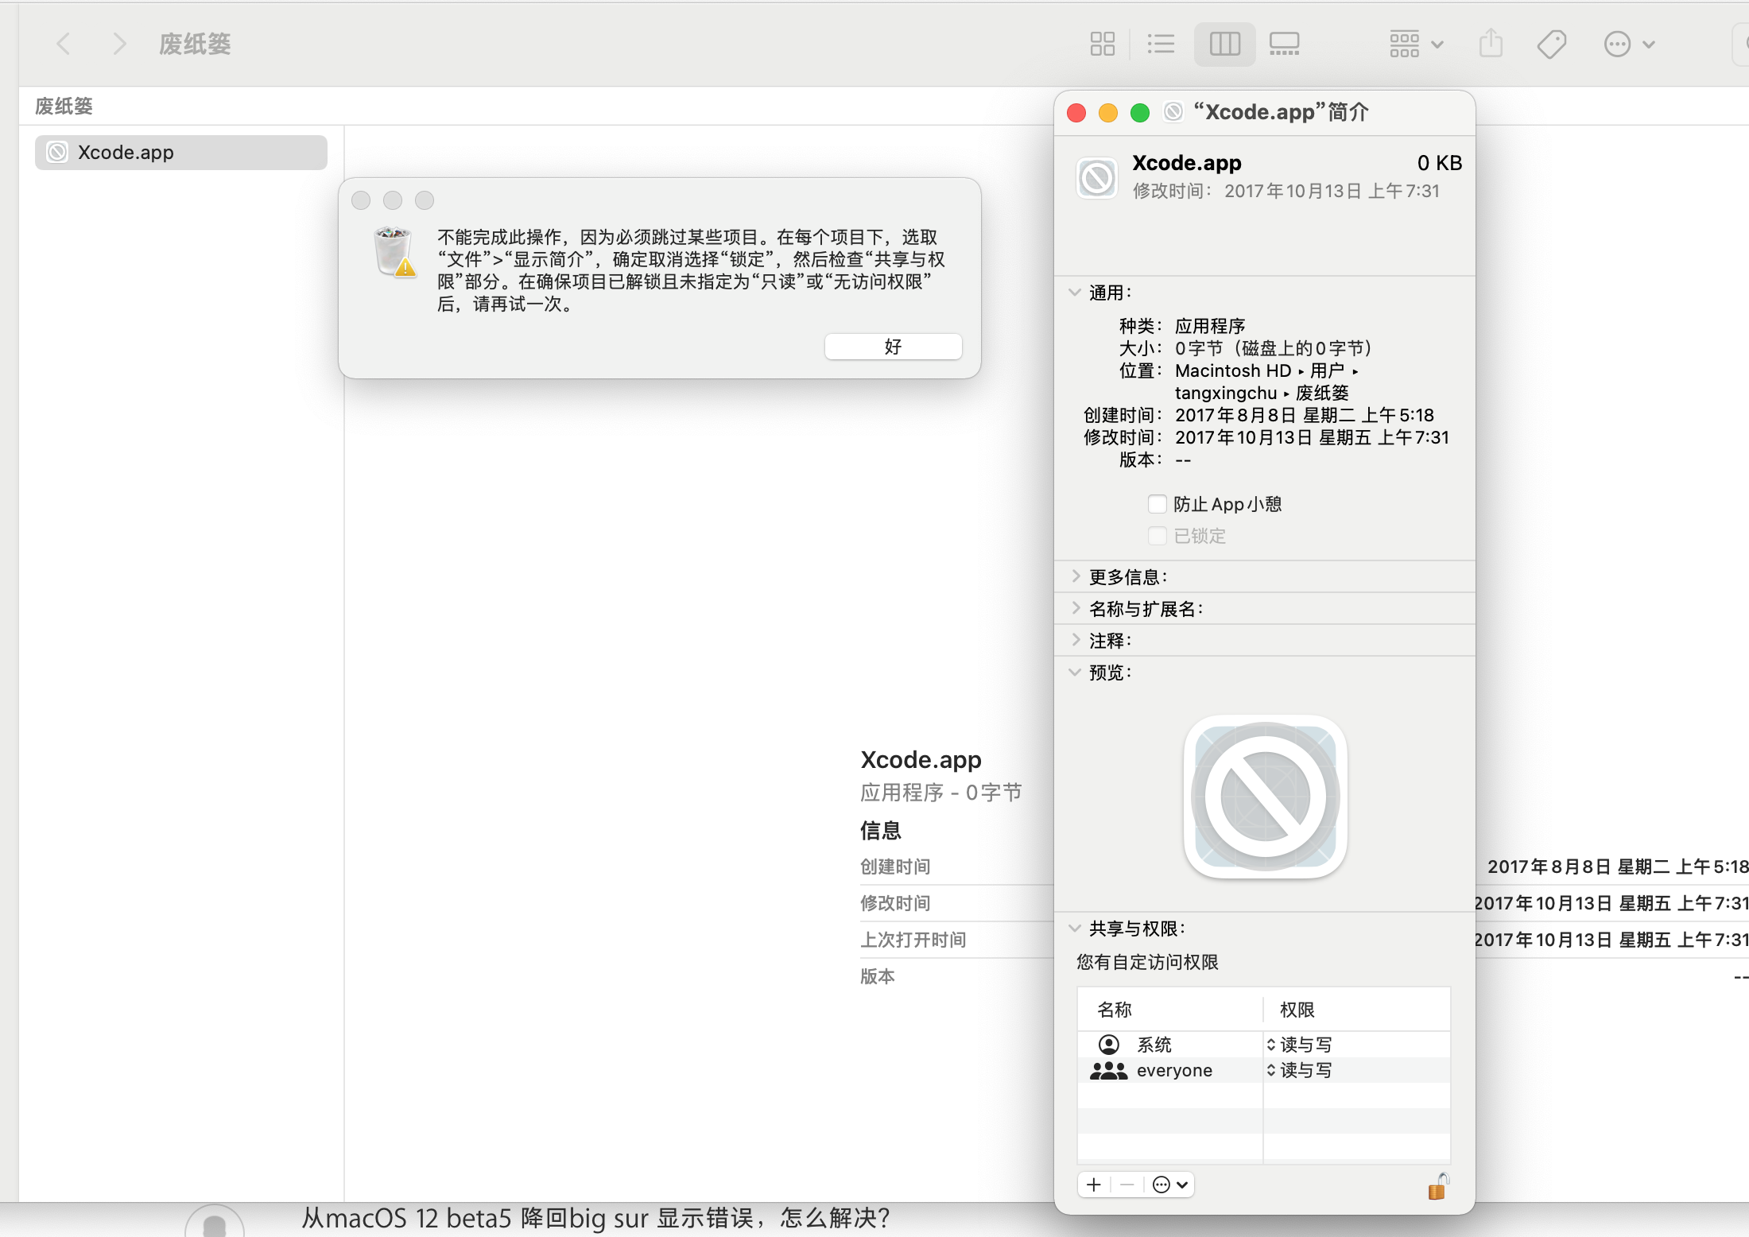Image resolution: width=1749 pixels, height=1237 pixels.
Task: Click the 已锁定 checkbox
Action: (x=1158, y=536)
